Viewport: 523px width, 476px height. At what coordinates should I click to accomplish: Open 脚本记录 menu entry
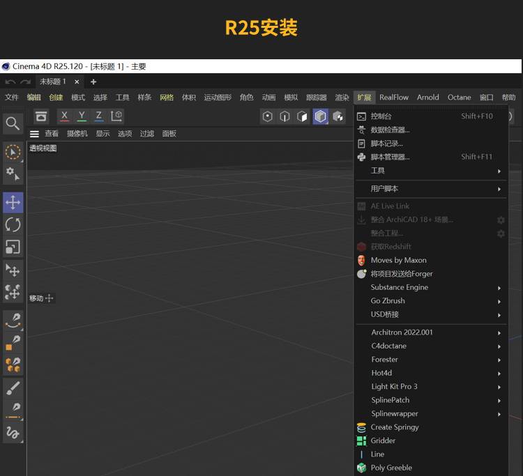431,144
